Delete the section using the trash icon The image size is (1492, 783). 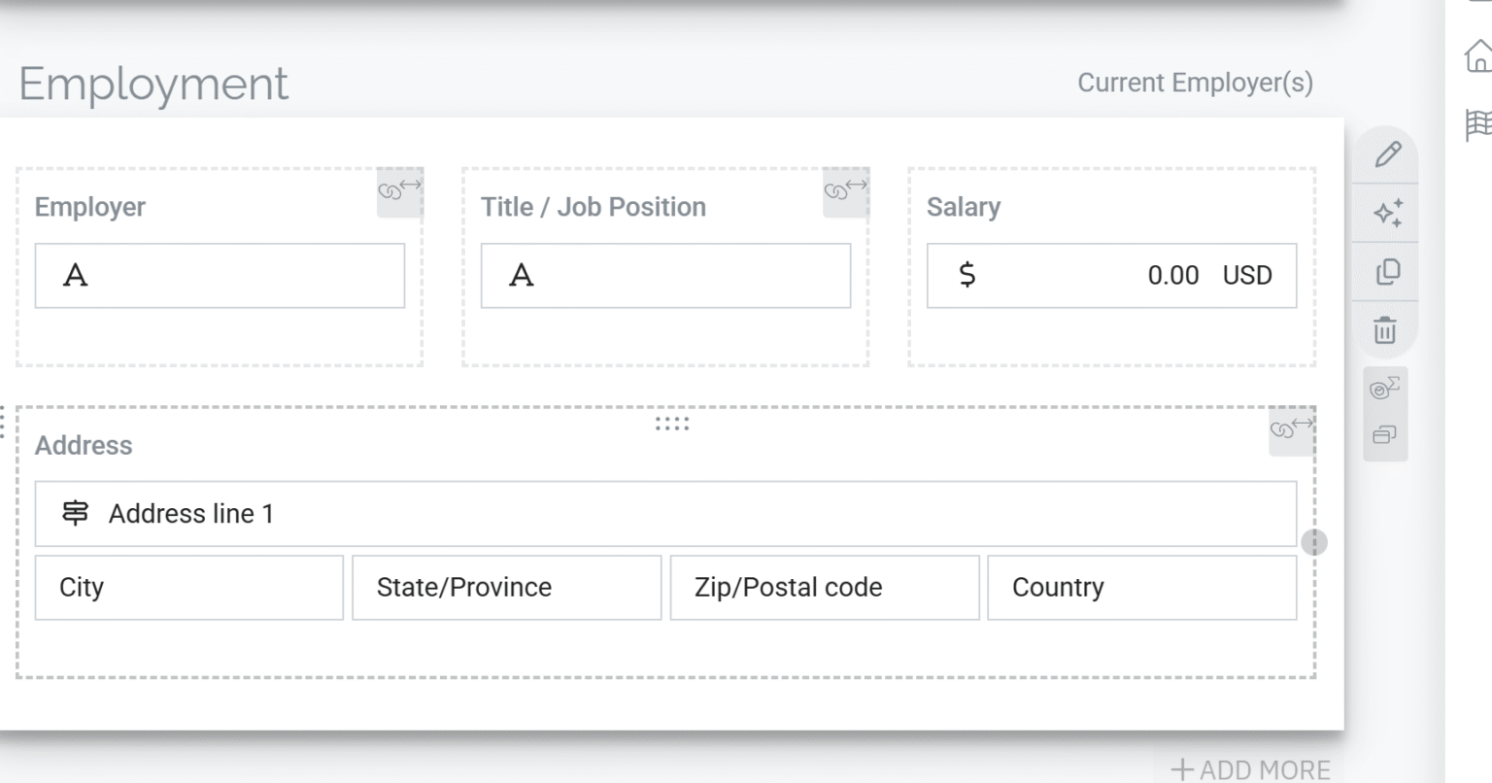[1385, 330]
